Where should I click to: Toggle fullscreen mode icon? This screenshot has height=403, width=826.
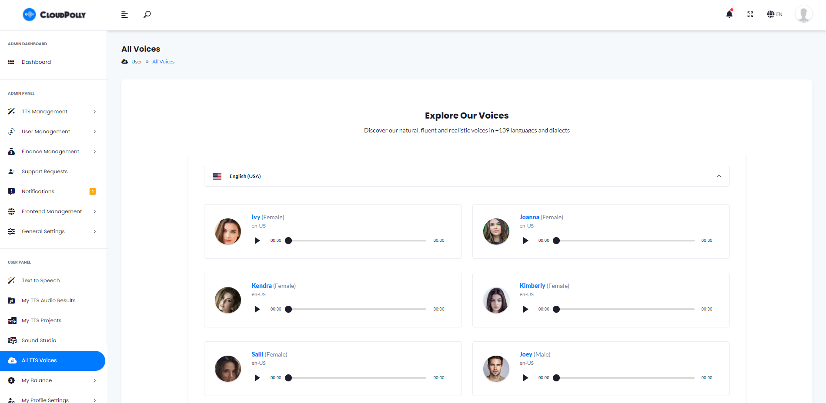(750, 14)
